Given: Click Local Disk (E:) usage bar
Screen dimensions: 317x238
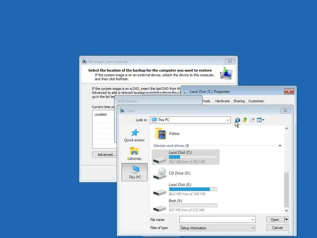Looking at the screenshot, I should [193, 189].
